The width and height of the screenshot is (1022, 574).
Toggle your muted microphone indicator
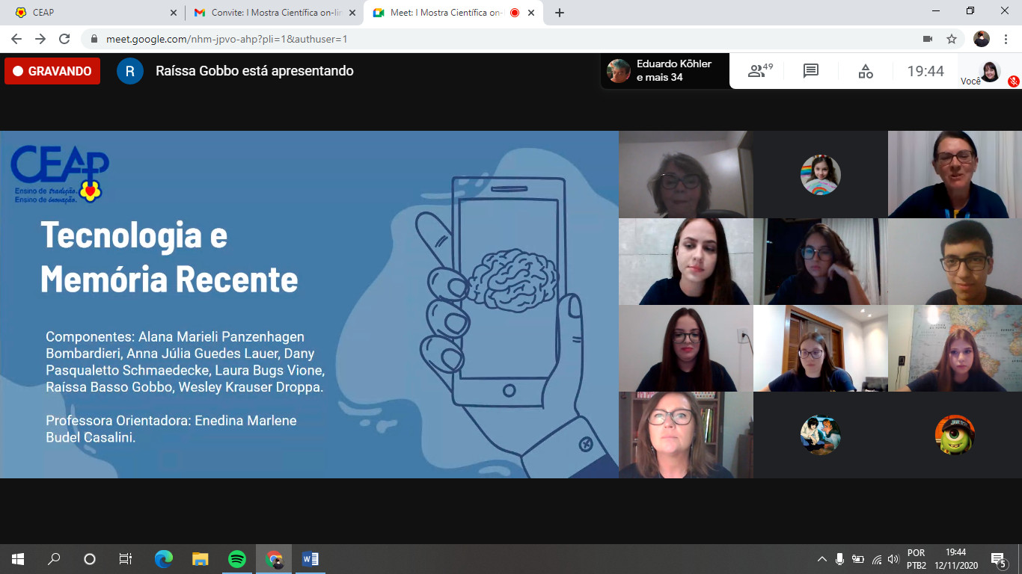click(1014, 81)
